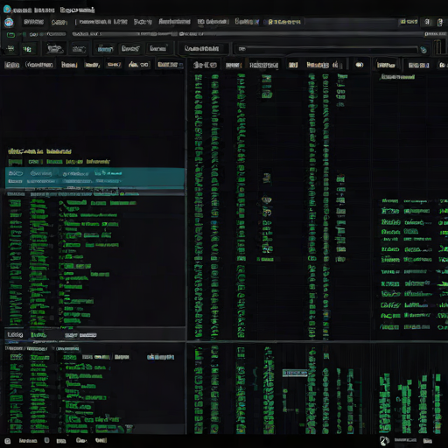Click the round blue globe icon in the menu row
Viewport: 448px width, 448px height.
pos(9,23)
